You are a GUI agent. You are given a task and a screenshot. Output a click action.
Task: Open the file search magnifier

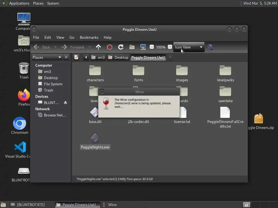pyautogui.click(x=210, y=47)
